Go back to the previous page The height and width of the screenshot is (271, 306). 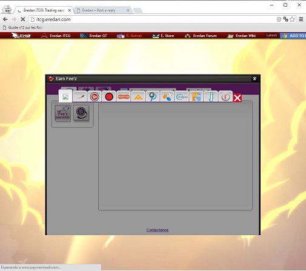pyautogui.click(x=5, y=19)
